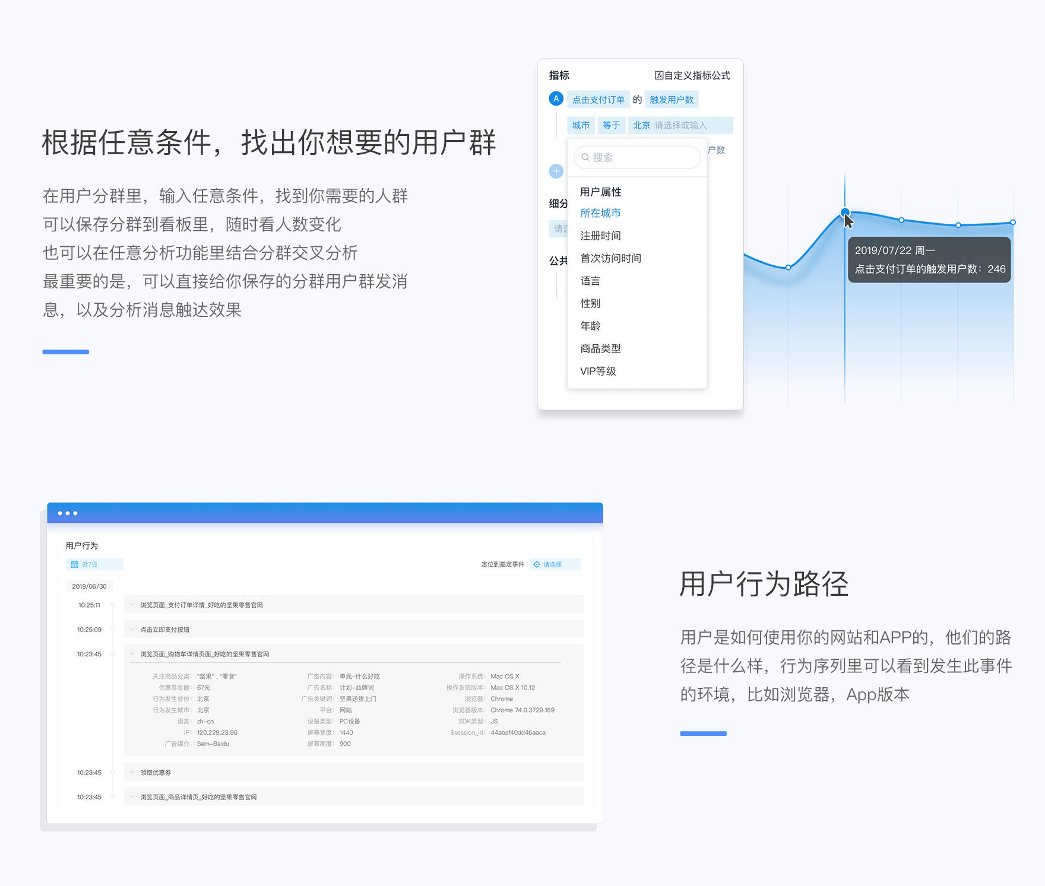Click the 操作系统版本 value Mac OS X 10.12
This screenshot has height=886, width=1045.
tap(512, 687)
